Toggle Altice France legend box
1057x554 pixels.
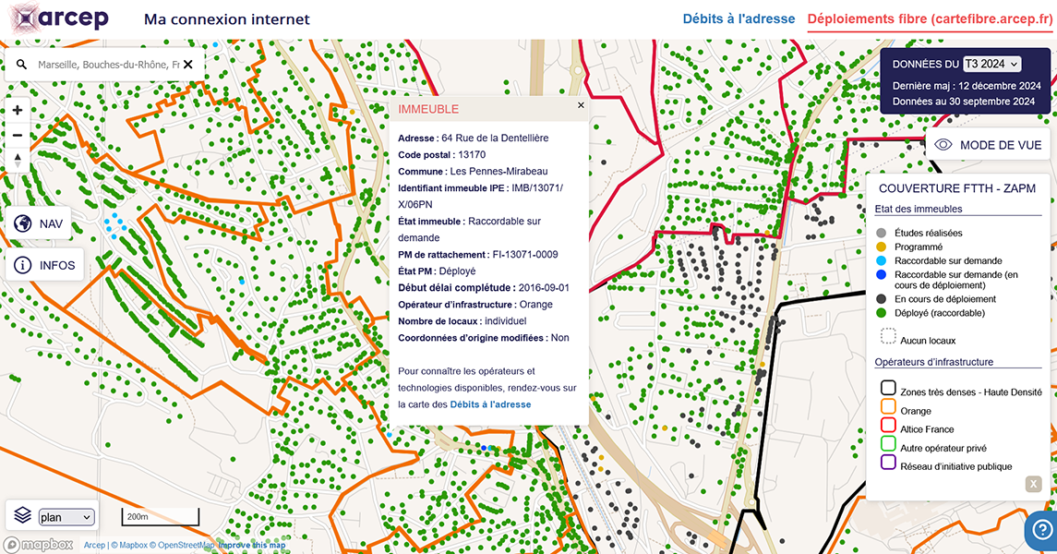click(888, 426)
